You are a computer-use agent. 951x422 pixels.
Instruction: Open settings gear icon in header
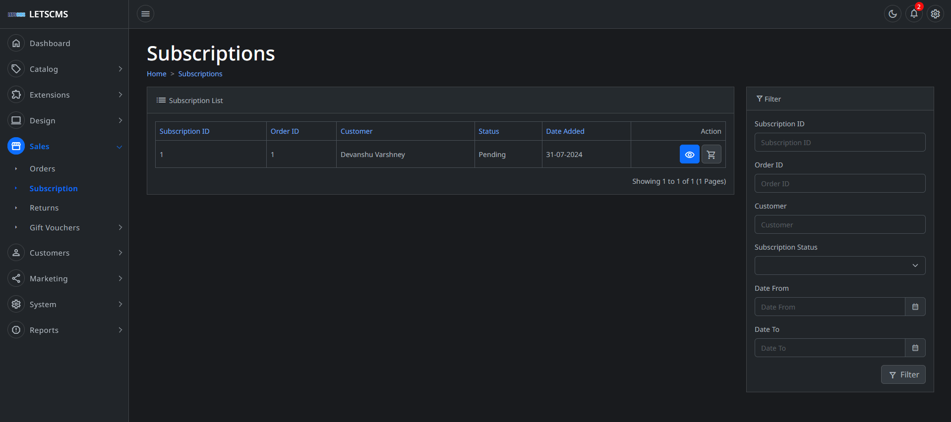(935, 14)
